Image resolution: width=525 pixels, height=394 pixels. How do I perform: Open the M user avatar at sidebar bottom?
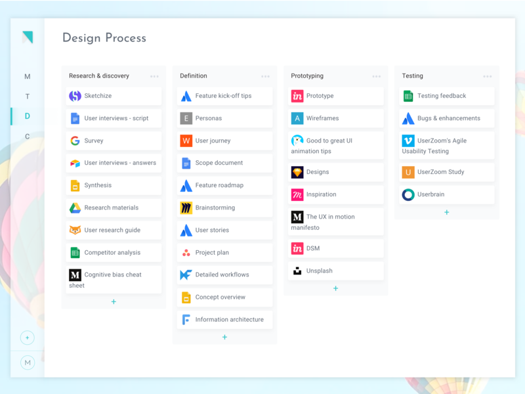pos(28,362)
